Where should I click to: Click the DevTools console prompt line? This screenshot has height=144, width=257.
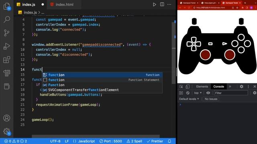tap(217, 104)
